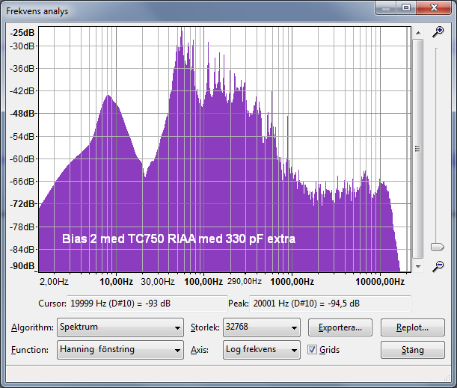Click the 10,00Hz frequency axis label
457x388 pixels.
(116, 282)
